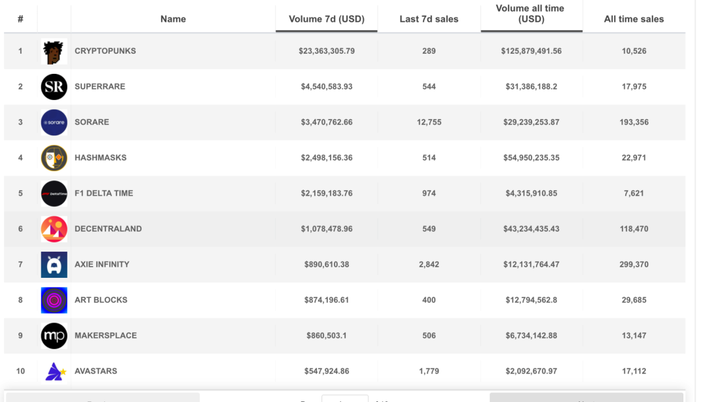
Task: Open the SORARE project name
Action: 92,122
